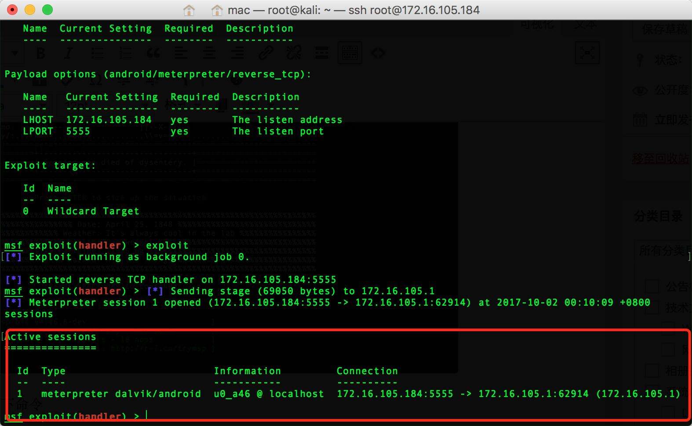The height and width of the screenshot is (426, 692).
Task: Click the 'Wildcard Target' entry
Action: (x=93, y=211)
